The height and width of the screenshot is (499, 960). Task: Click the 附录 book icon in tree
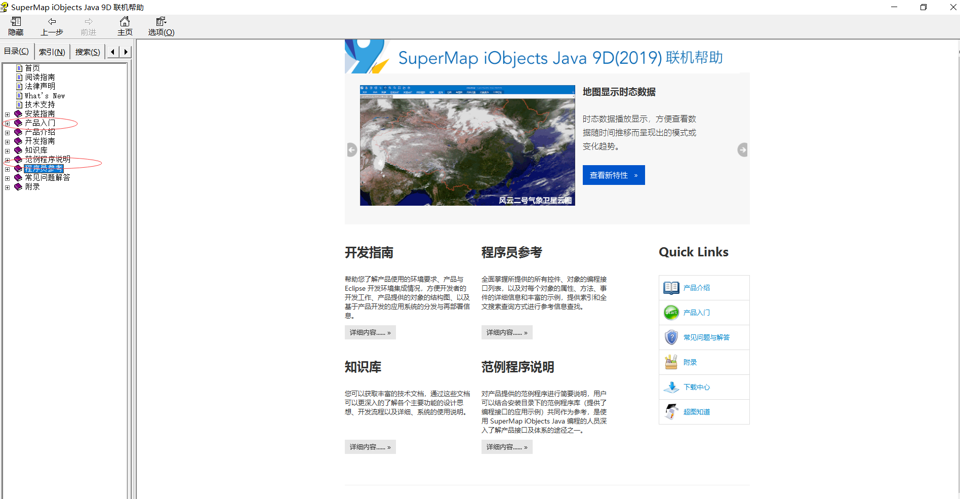pyautogui.click(x=18, y=186)
